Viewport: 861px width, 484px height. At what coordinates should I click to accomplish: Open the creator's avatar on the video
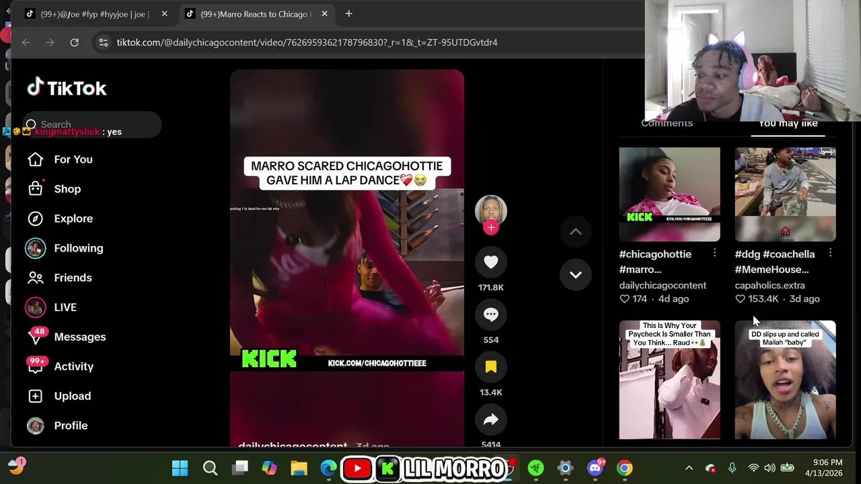tap(491, 210)
